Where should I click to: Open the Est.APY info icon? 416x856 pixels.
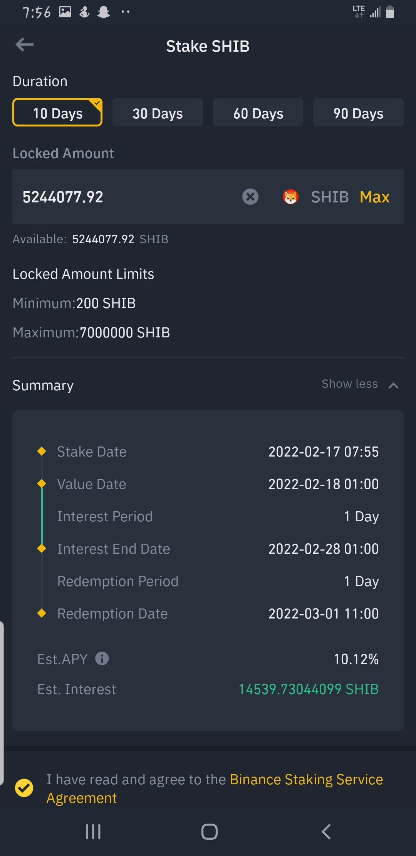point(102,658)
